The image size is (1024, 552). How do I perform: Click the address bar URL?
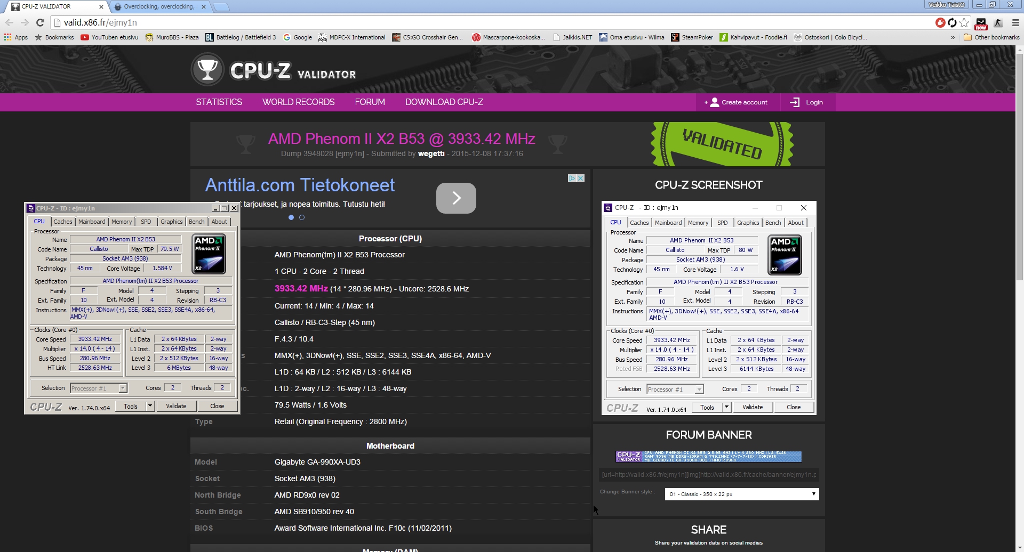100,22
